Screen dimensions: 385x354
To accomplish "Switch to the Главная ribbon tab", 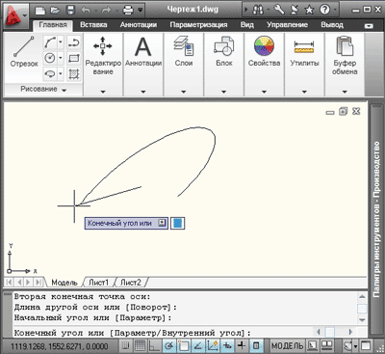I will [53, 25].
